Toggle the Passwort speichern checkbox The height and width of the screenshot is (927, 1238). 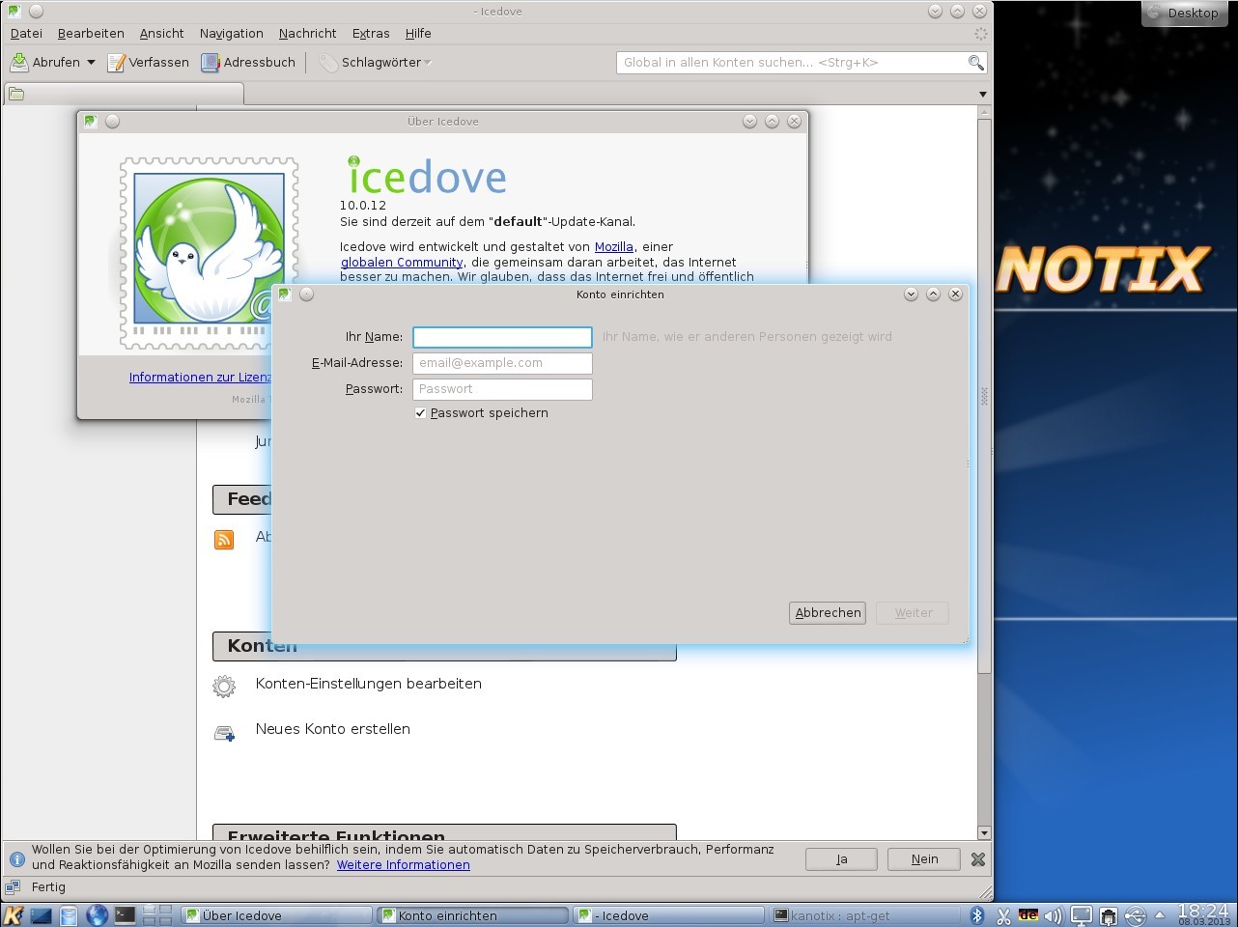tap(420, 413)
